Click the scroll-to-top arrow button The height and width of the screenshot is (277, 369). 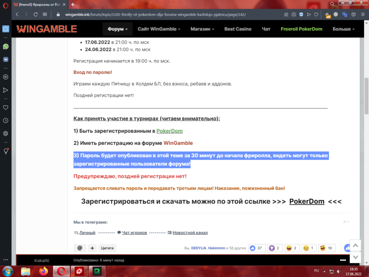[x=355, y=245]
